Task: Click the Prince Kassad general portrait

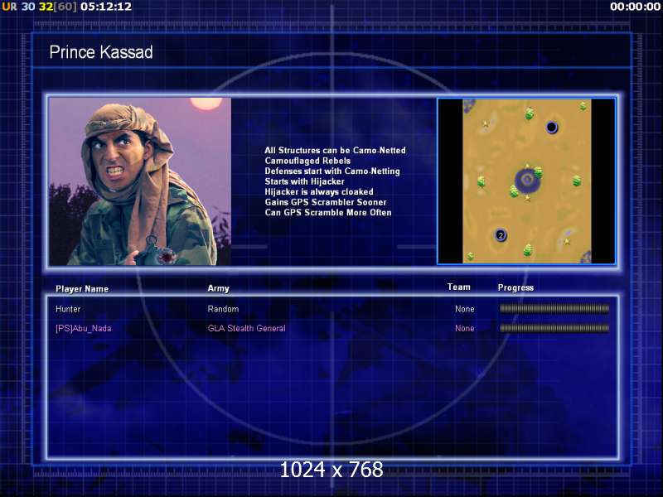Action: tap(140, 181)
